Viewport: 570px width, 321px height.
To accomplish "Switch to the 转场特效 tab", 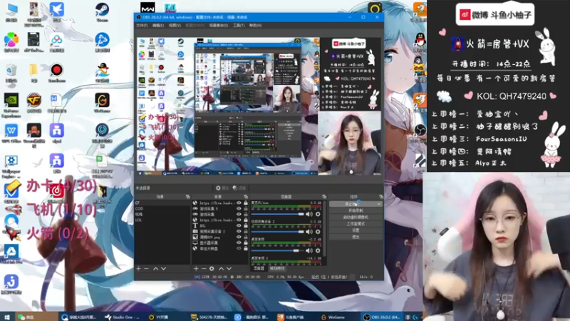I will coord(277,269).
